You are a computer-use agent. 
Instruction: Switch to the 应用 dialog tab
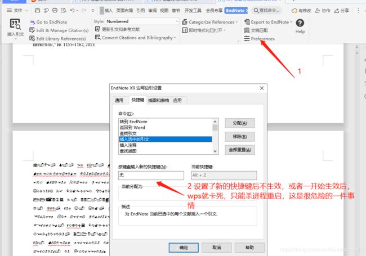pos(177,100)
